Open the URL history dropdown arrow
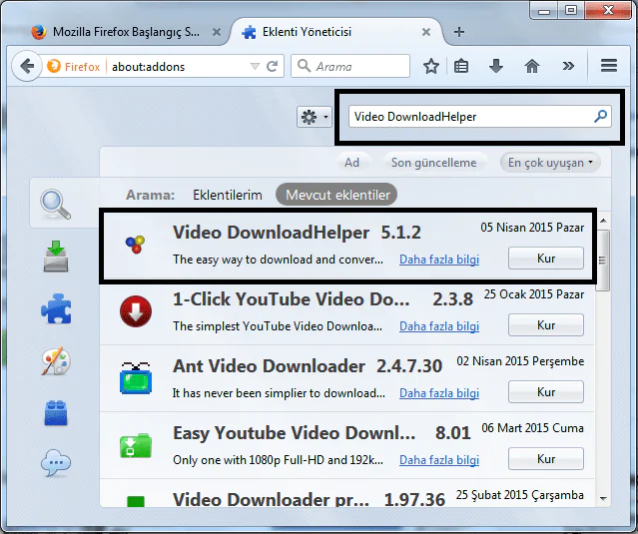This screenshot has height=534, width=638. pyautogui.click(x=255, y=66)
